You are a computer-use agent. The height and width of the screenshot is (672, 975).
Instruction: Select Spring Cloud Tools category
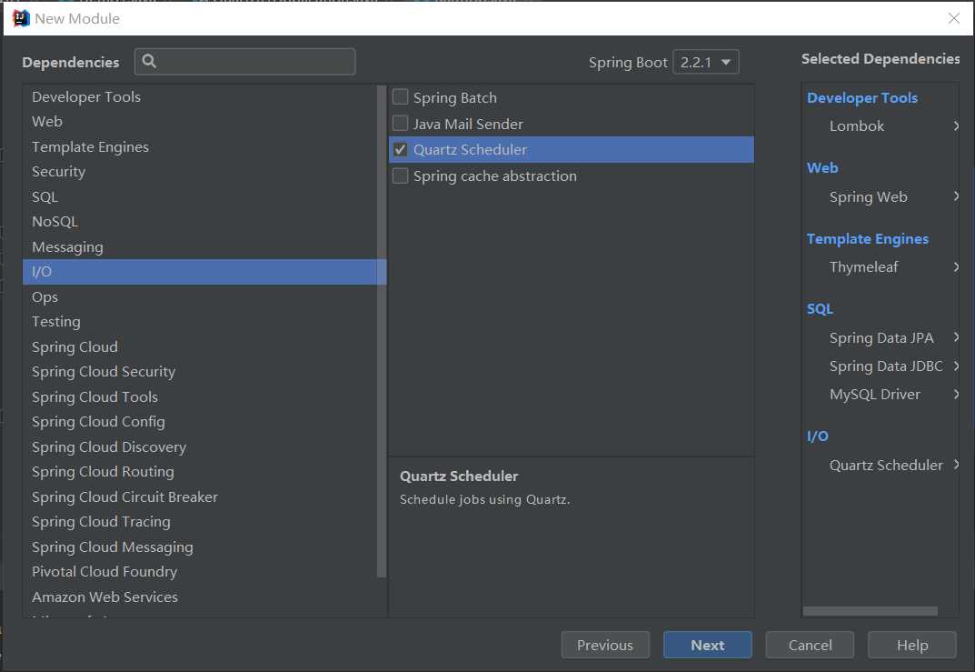tap(200, 396)
